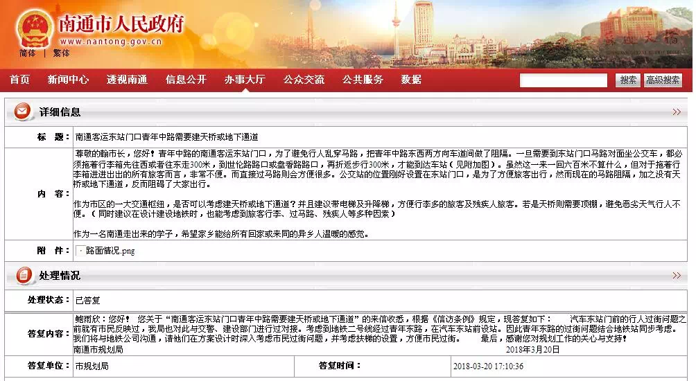Open the 首页 navigation item
The width and height of the screenshot is (696, 381).
pyautogui.click(x=20, y=80)
